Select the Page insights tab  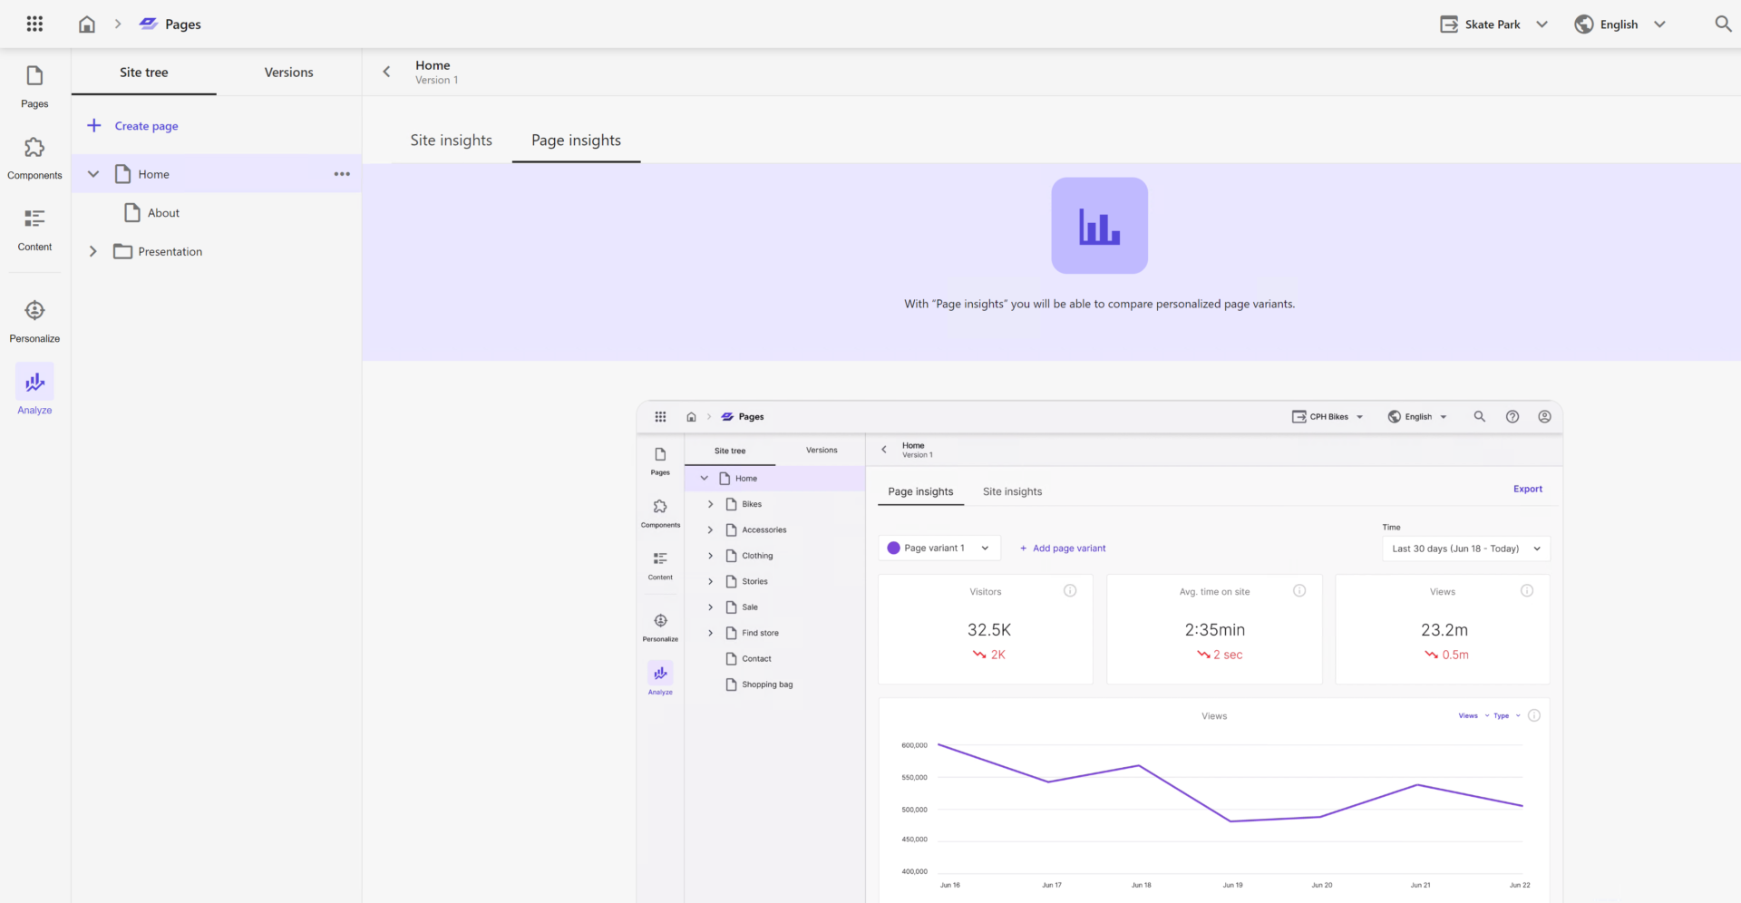coord(576,141)
